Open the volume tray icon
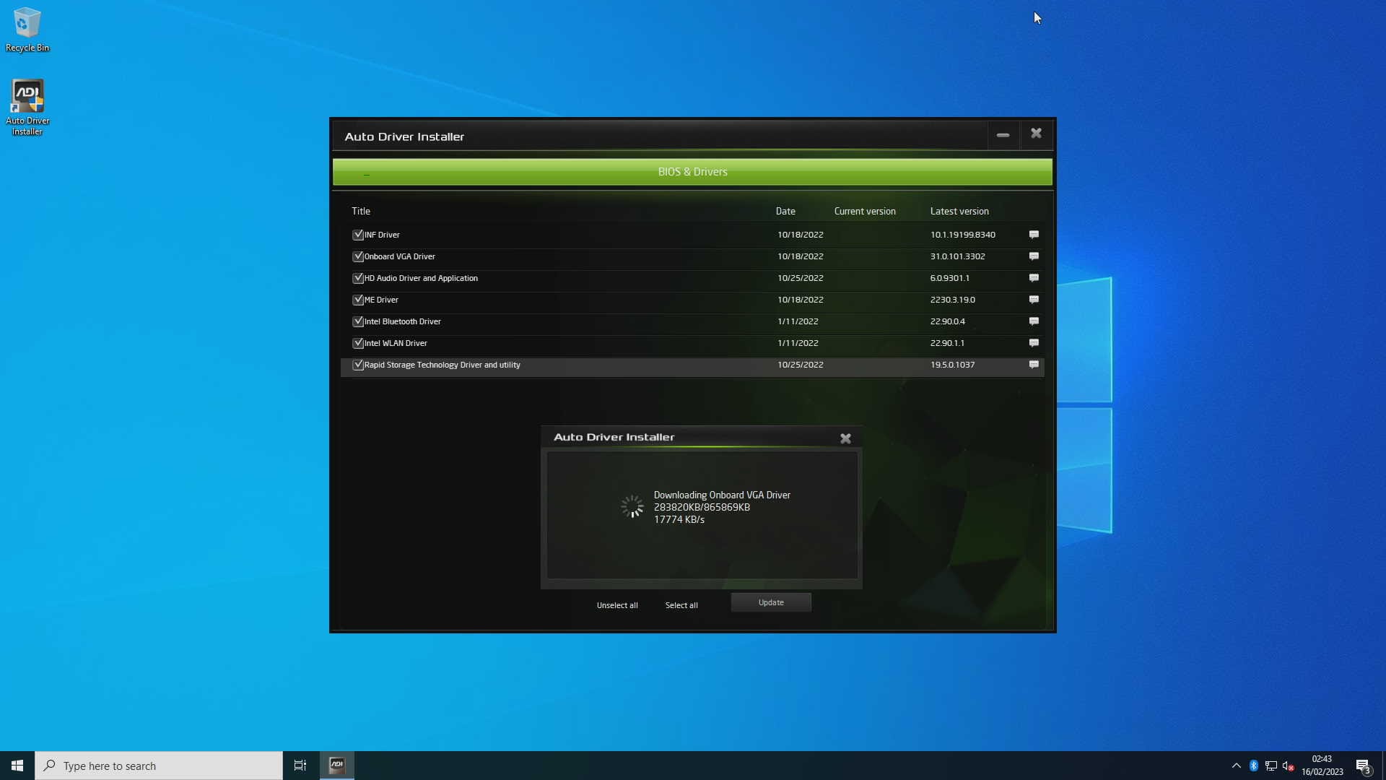This screenshot has height=780, width=1386. click(x=1288, y=766)
